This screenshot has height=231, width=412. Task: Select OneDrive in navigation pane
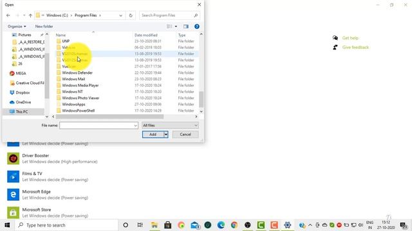pyautogui.click(x=23, y=102)
